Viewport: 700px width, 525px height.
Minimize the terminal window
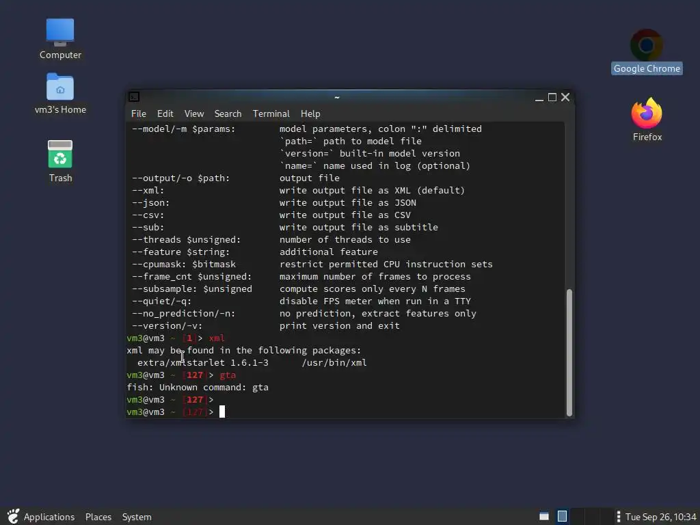click(539, 97)
